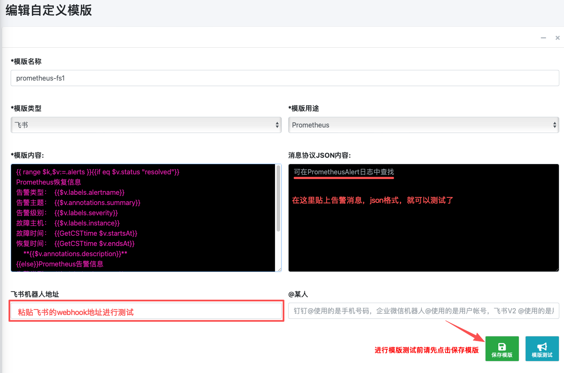The image size is (564, 373).
Task: Click the @某人 input field
Action: [x=423, y=311]
